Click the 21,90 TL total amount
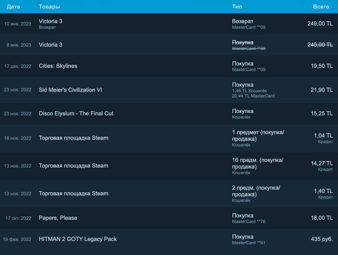 321,90
